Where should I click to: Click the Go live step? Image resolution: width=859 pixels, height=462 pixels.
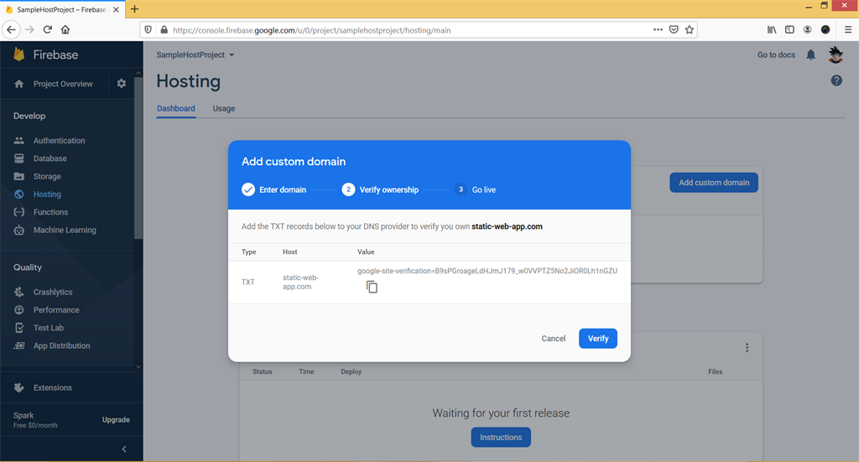point(476,189)
